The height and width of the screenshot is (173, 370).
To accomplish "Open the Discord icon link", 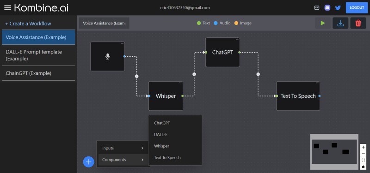I will pos(327,8).
